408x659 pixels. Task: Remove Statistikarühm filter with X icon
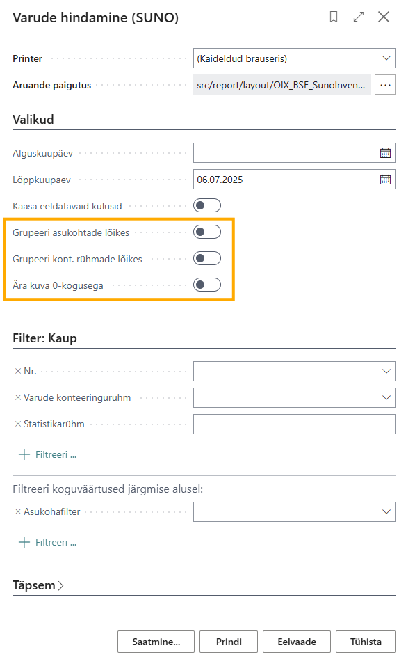tap(18, 424)
